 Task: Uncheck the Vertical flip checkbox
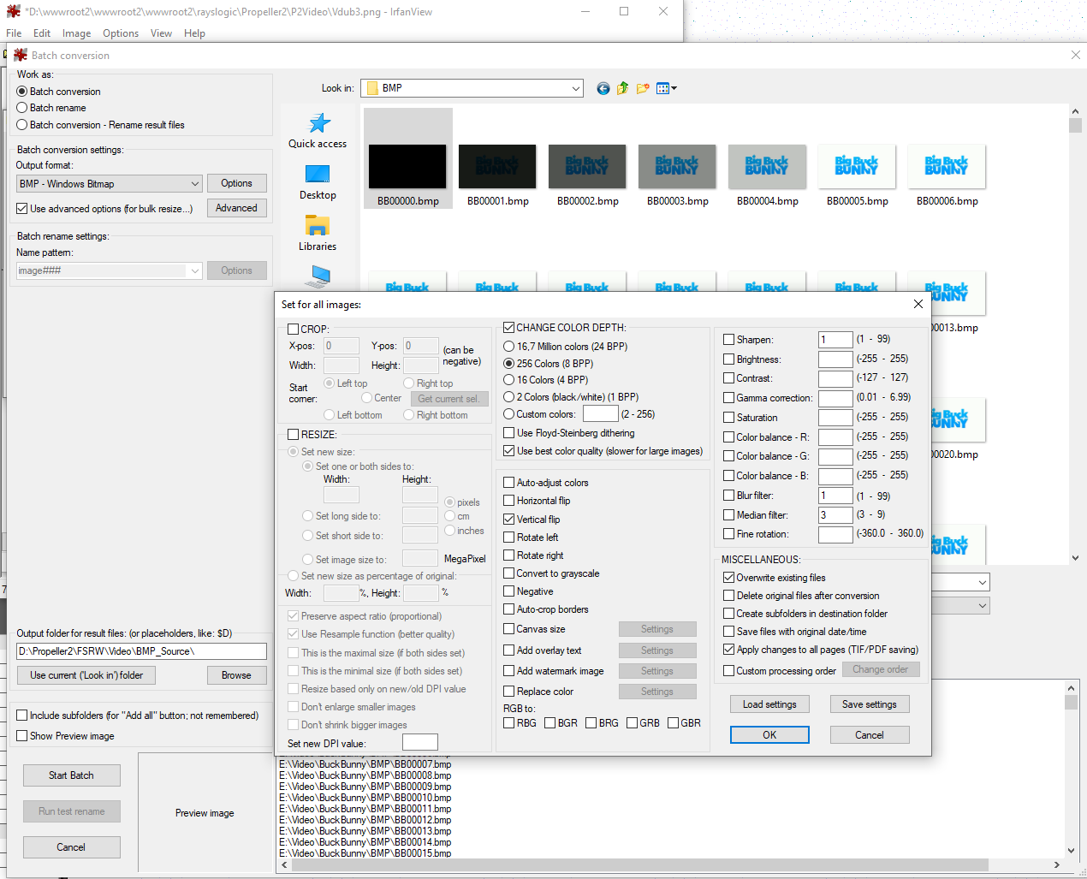click(509, 520)
